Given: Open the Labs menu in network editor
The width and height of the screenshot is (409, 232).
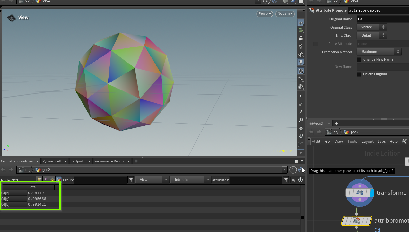Looking at the screenshot, I should [x=381, y=141].
